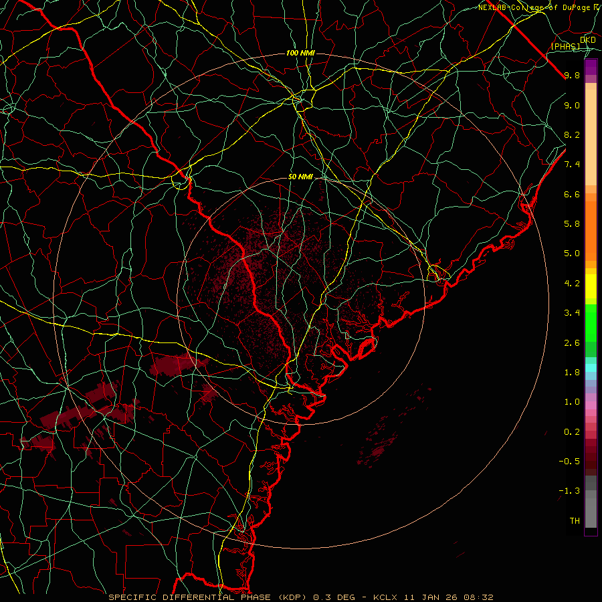Click the 7.4 value on the color scale
Screen dimensions: 602x602
572,165
